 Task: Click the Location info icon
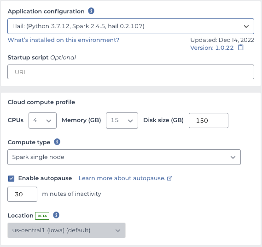(56, 215)
